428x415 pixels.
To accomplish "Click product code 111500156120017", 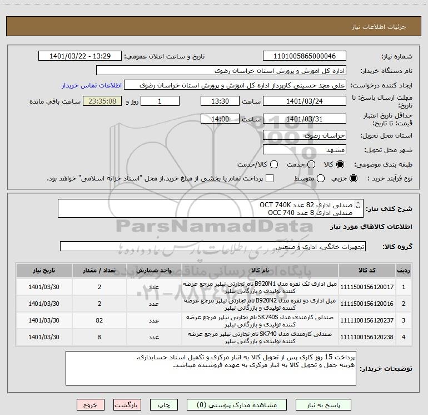I will pos(367,287).
